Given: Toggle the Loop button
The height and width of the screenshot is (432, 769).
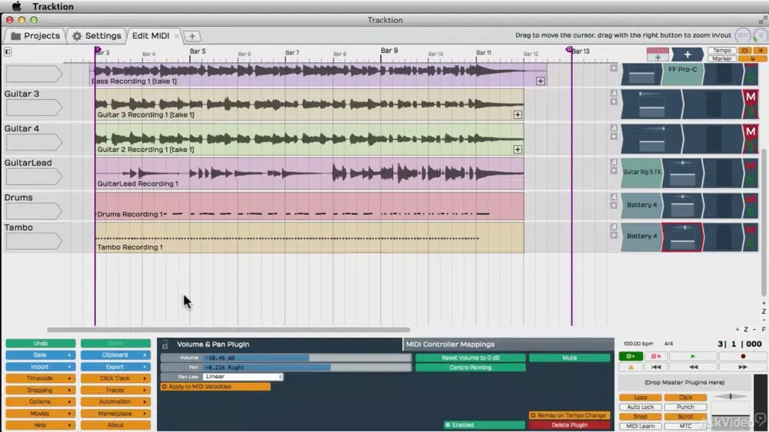Looking at the screenshot, I should click(640, 397).
